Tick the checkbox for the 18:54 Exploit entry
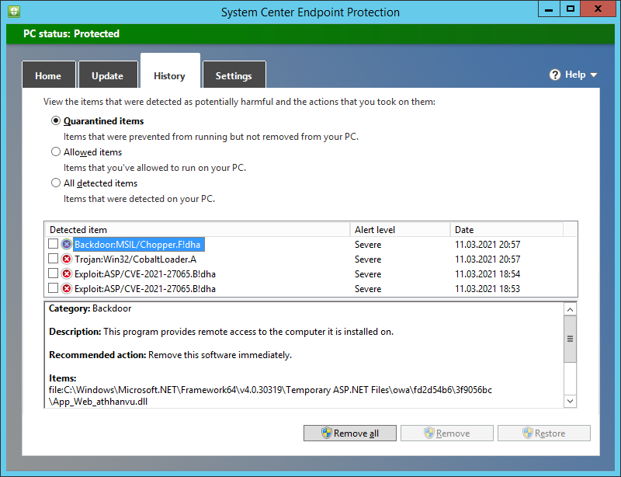 (x=53, y=273)
